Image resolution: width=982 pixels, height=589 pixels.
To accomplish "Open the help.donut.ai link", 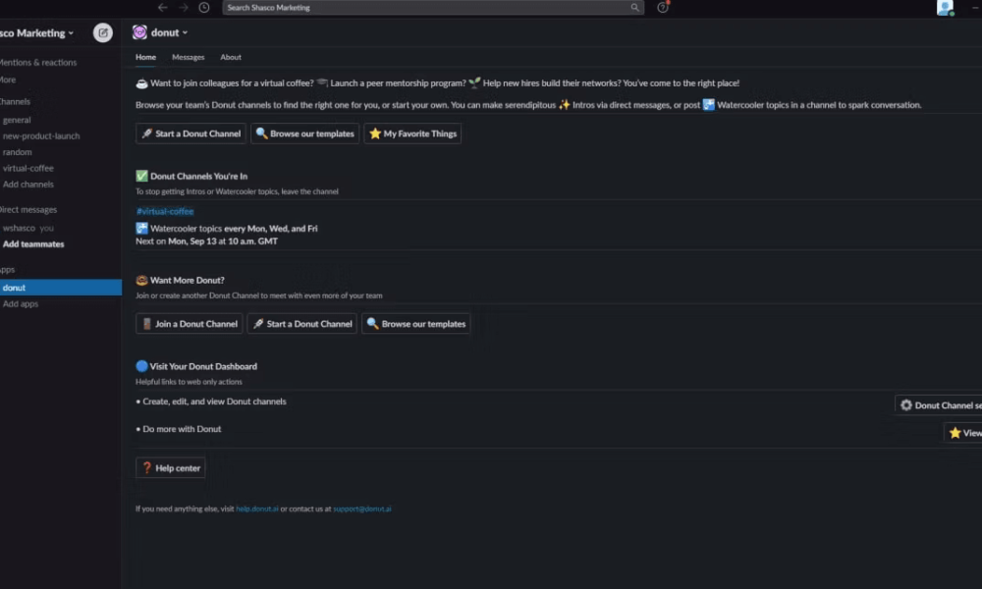I will tap(257, 509).
